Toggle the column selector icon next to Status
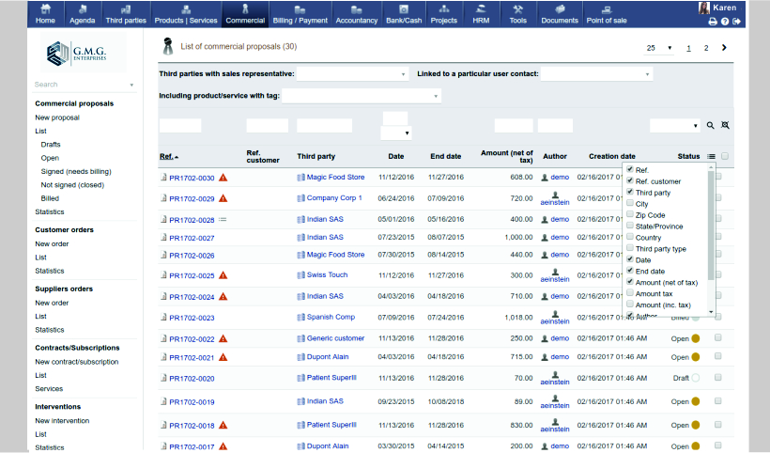 tap(712, 157)
